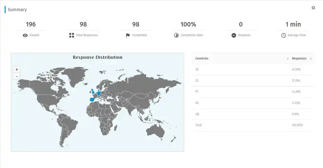This screenshot has width=323, height=168.
Task: Sort table by Countries column arrows
Action: pyautogui.click(x=287, y=58)
